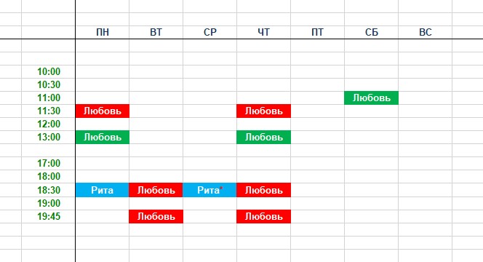This screenshot has height=262, width=483.
Task: Click the ВС day header cell
Action: (x=425, y=32)
